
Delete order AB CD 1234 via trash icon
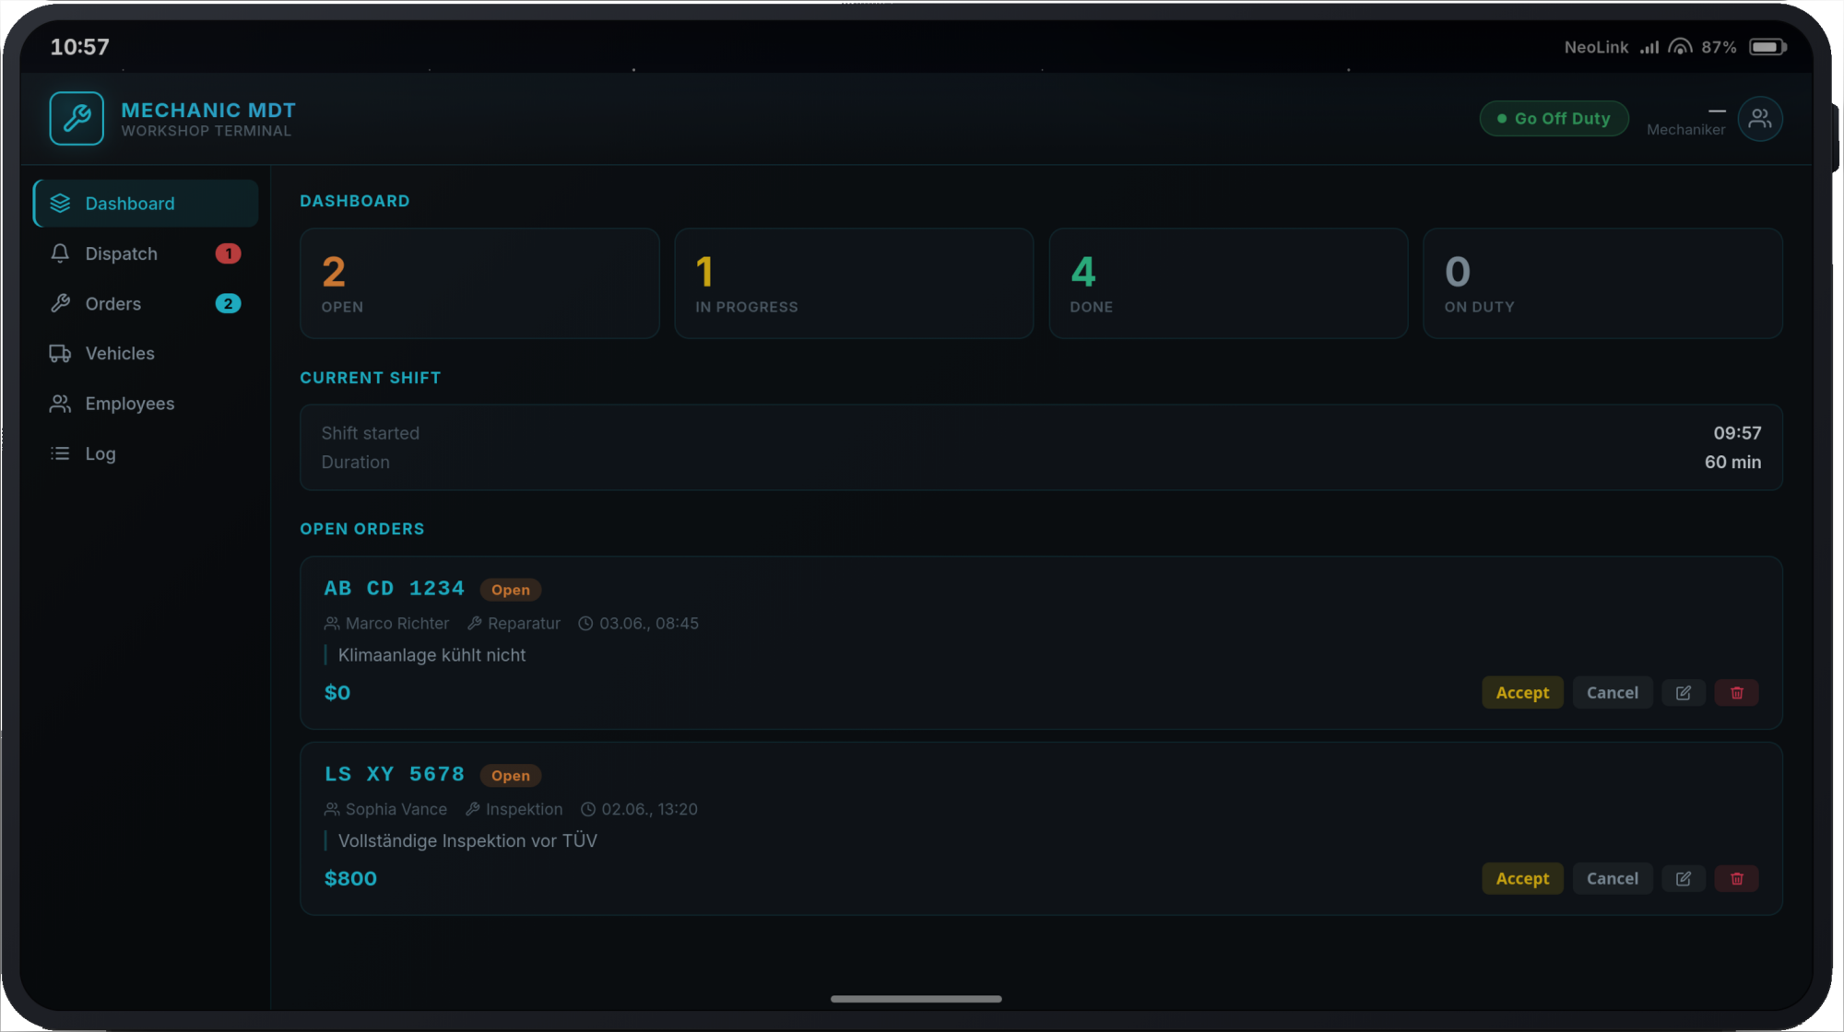click(1737, 693)
